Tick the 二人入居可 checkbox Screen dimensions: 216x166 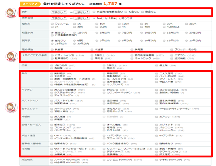point(157,73)
